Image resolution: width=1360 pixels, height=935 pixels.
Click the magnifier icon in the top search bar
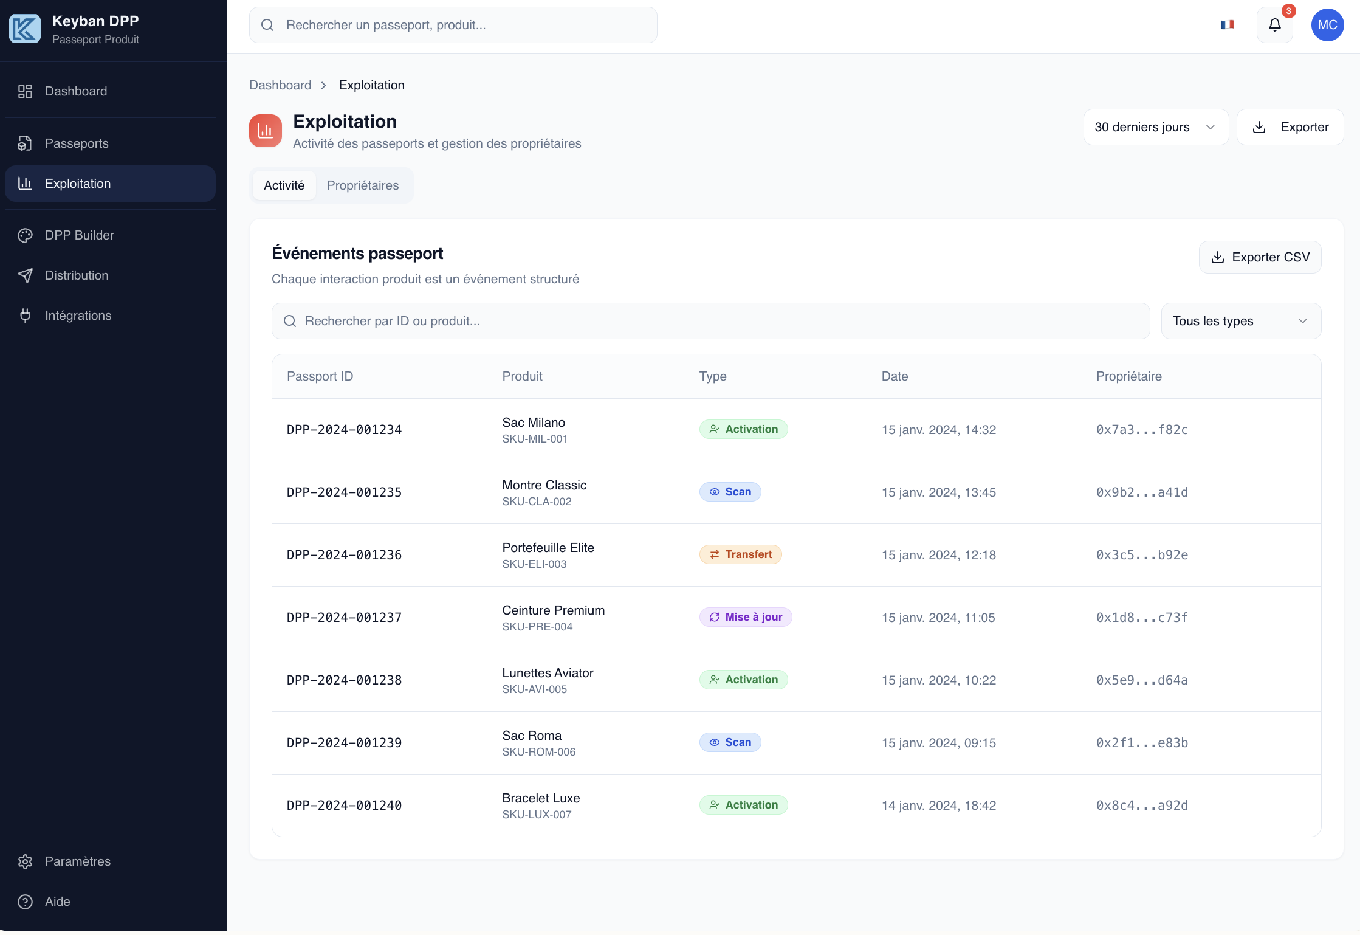click(267, 25)
